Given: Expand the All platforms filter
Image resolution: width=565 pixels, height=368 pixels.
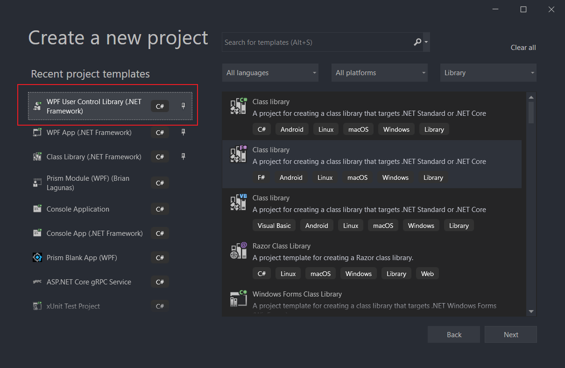Looking at the screenshot, I should (x=379, y=73).
